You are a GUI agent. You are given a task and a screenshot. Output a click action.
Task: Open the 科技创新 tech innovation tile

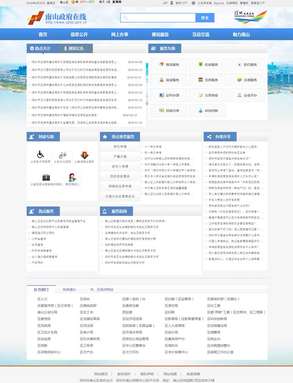(208, 111)
